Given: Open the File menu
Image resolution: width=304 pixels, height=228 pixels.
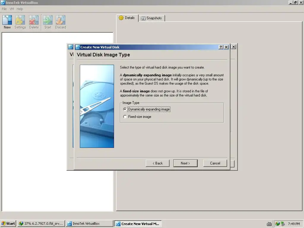Looking at the screenshot, I should 4,9.
